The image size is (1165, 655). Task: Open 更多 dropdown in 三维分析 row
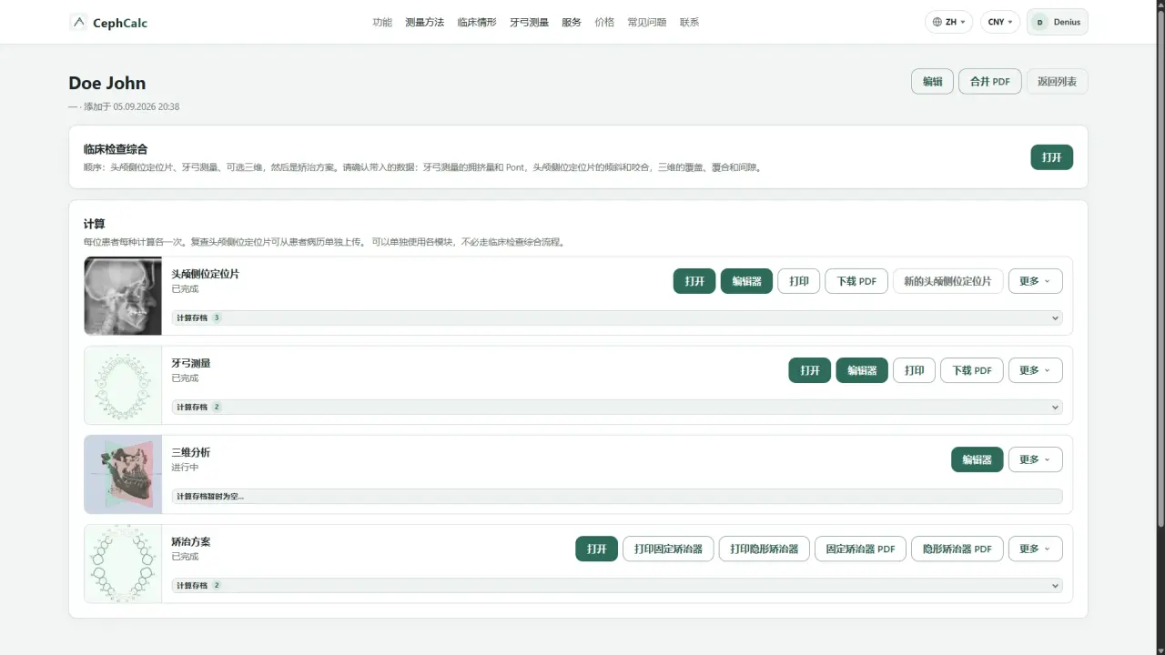tap(1035, 459)
